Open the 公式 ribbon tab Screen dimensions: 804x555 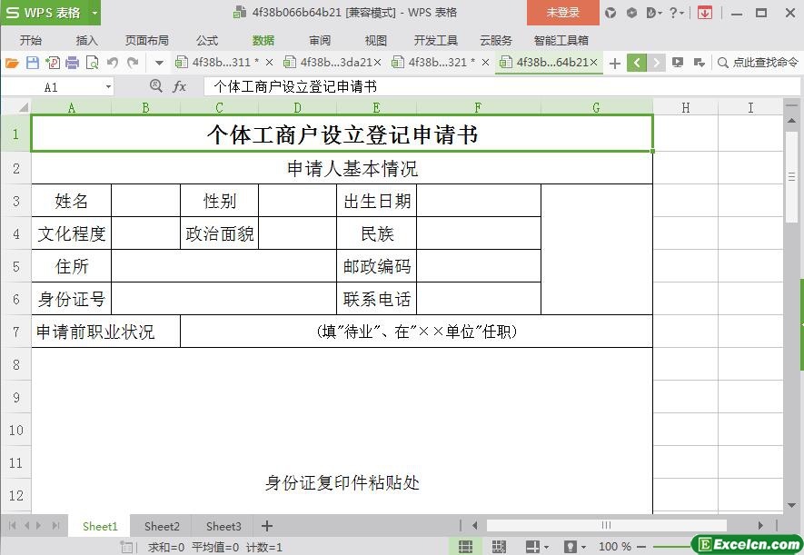[206, 41]
